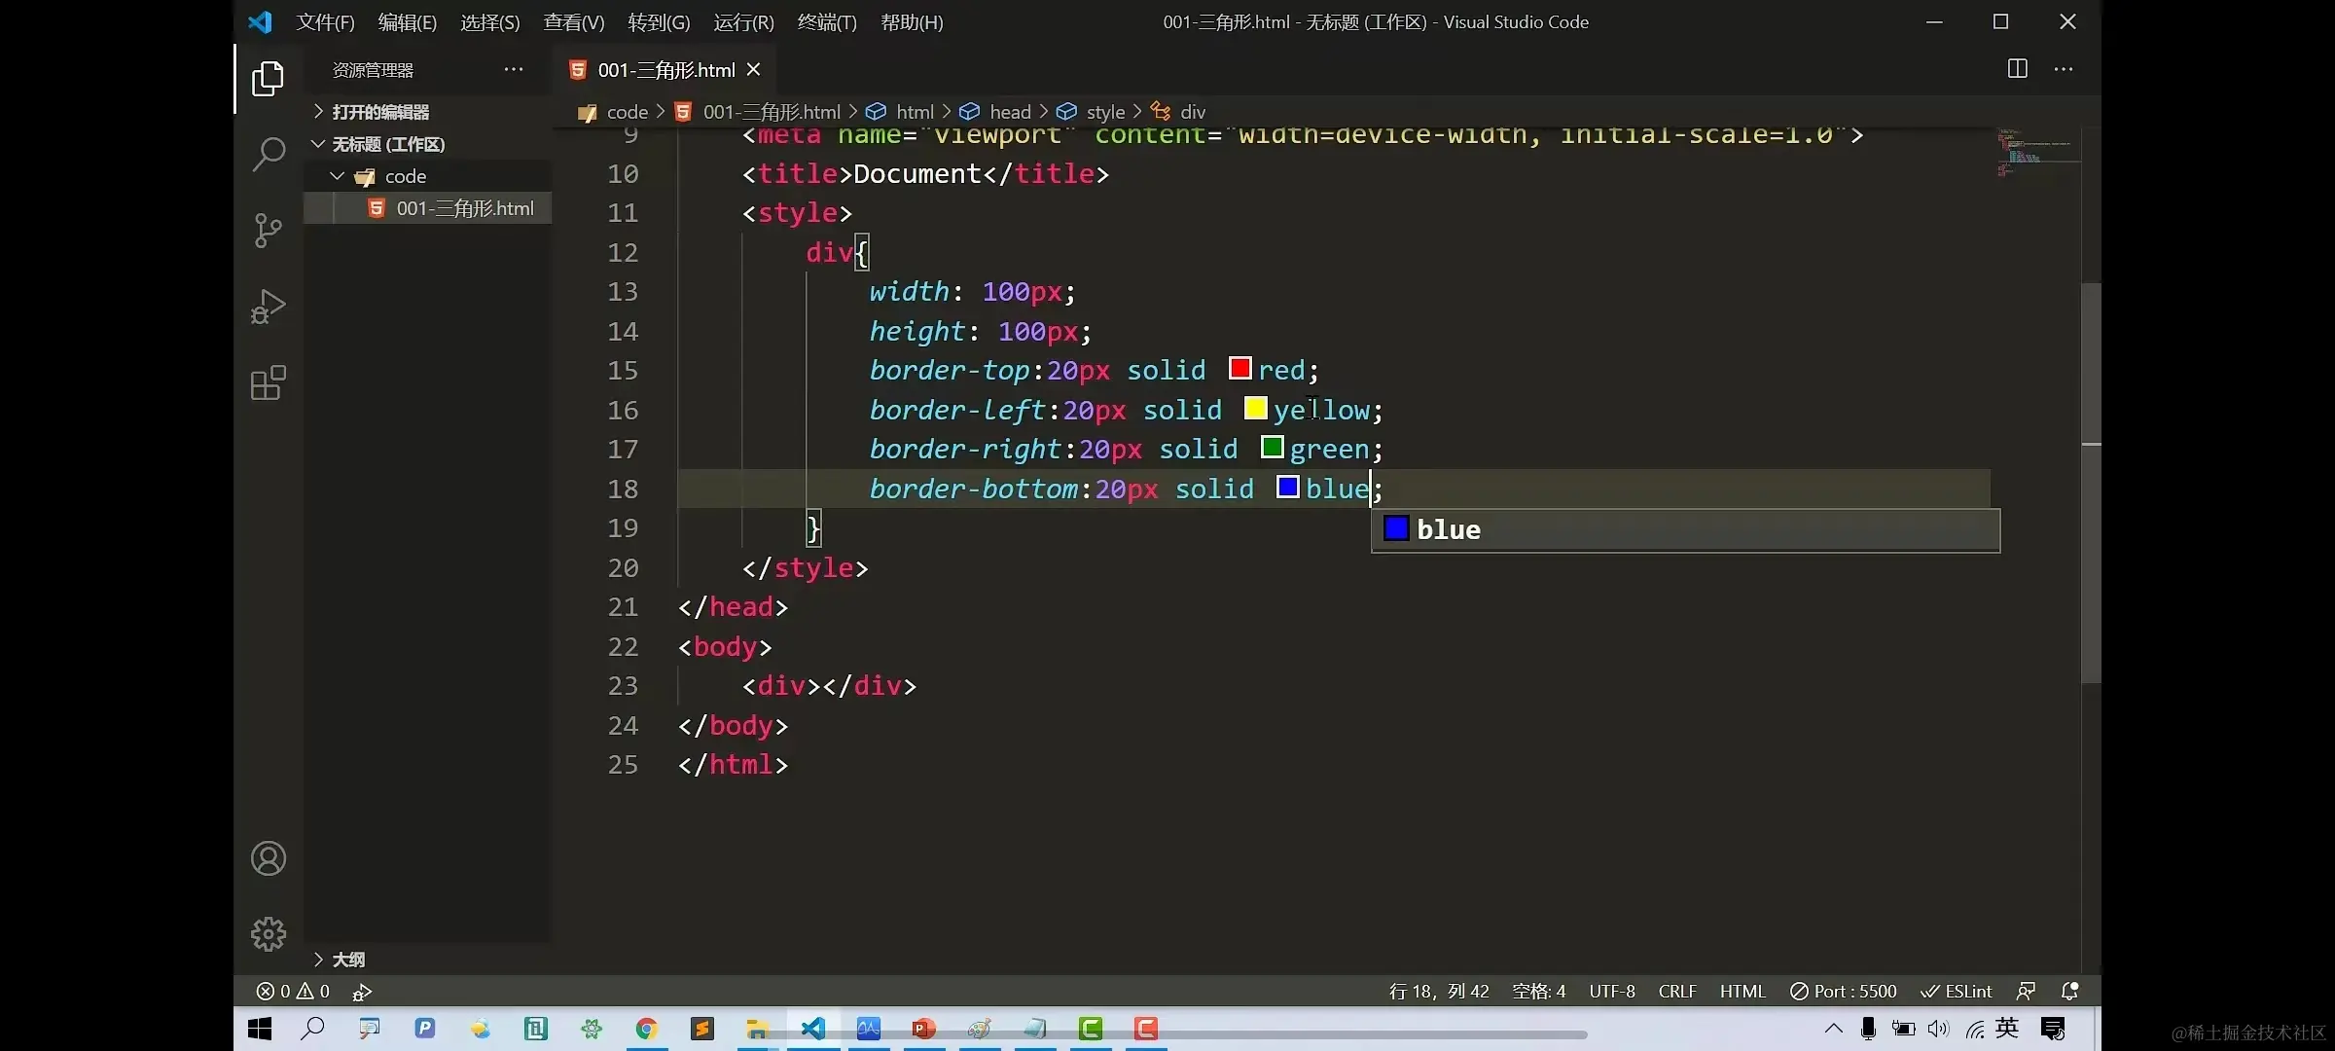The width and height of the screenshot is (2335, 1051).
Task: Click the notifications bell in the status bar
Action: click(2069, 991)
